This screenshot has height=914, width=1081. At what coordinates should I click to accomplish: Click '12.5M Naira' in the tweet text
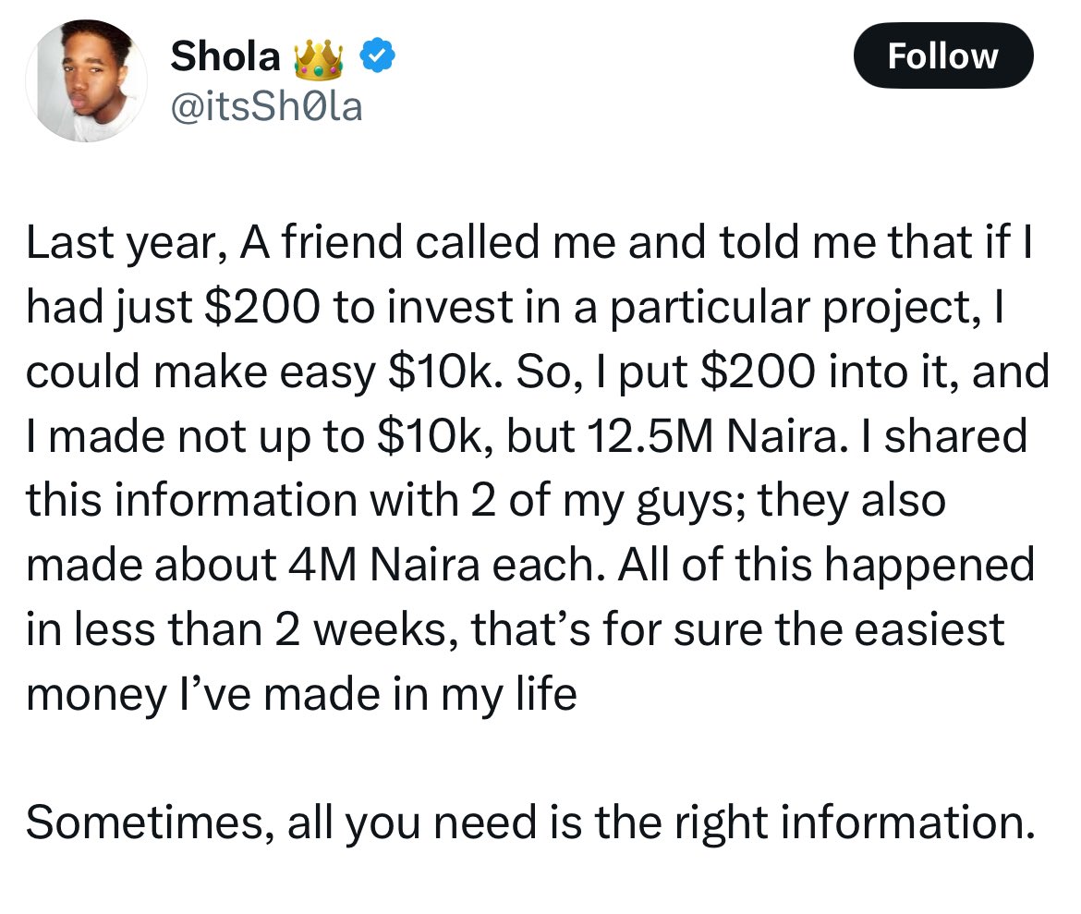(x=718, y=436)
